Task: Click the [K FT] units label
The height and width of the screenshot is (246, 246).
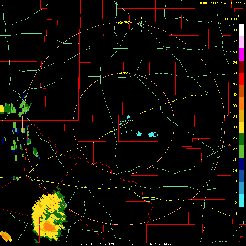Action: click(x=231, y=19)
